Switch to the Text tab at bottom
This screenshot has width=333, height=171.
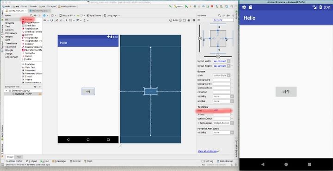click(19, 157)
